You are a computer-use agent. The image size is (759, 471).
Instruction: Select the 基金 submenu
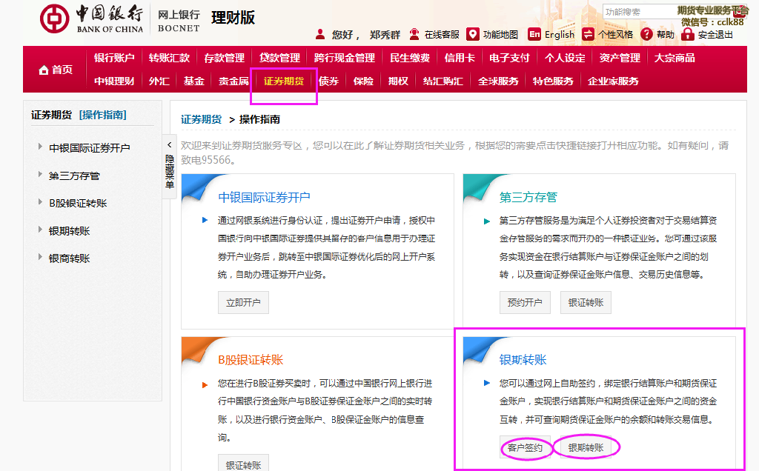[x=194, y=81]
